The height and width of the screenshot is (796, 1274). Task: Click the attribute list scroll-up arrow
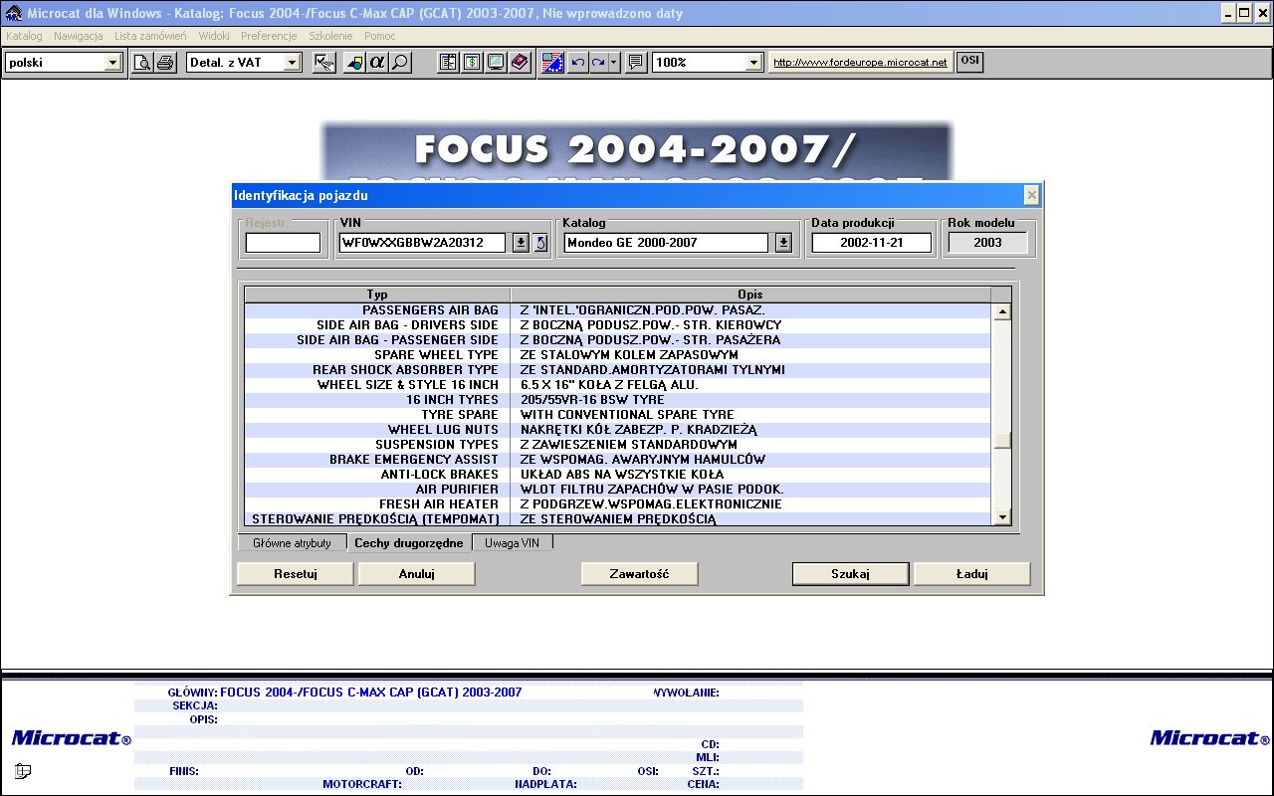[1003, 311]
